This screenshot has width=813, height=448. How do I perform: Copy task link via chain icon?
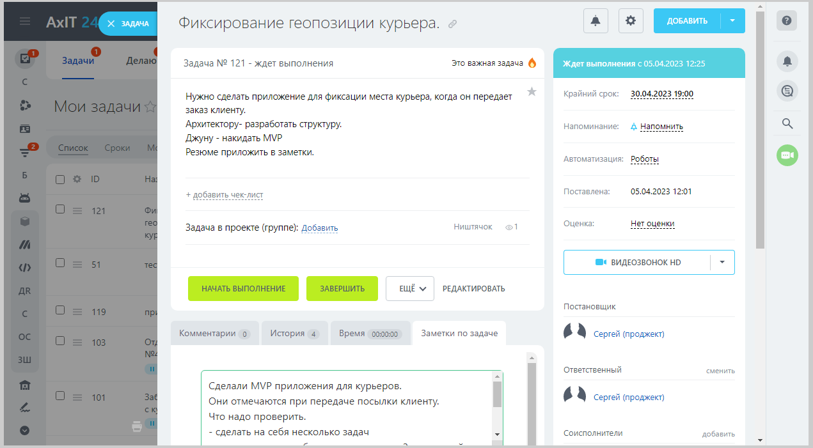pos(453,24)
